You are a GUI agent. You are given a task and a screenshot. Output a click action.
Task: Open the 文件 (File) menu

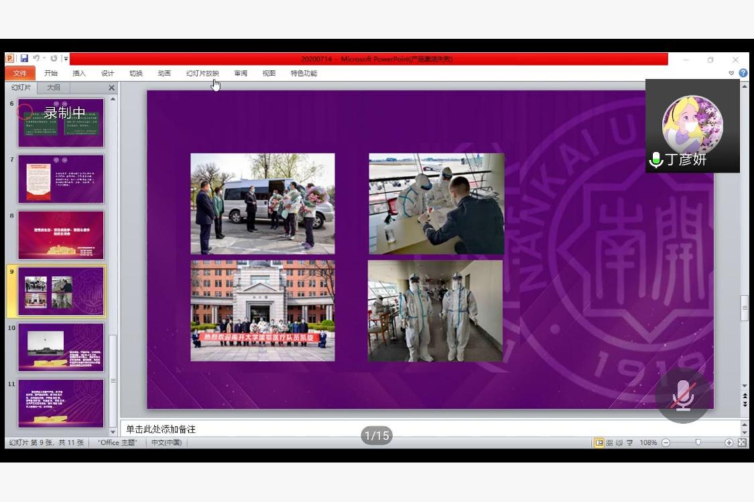pos(20,73)
